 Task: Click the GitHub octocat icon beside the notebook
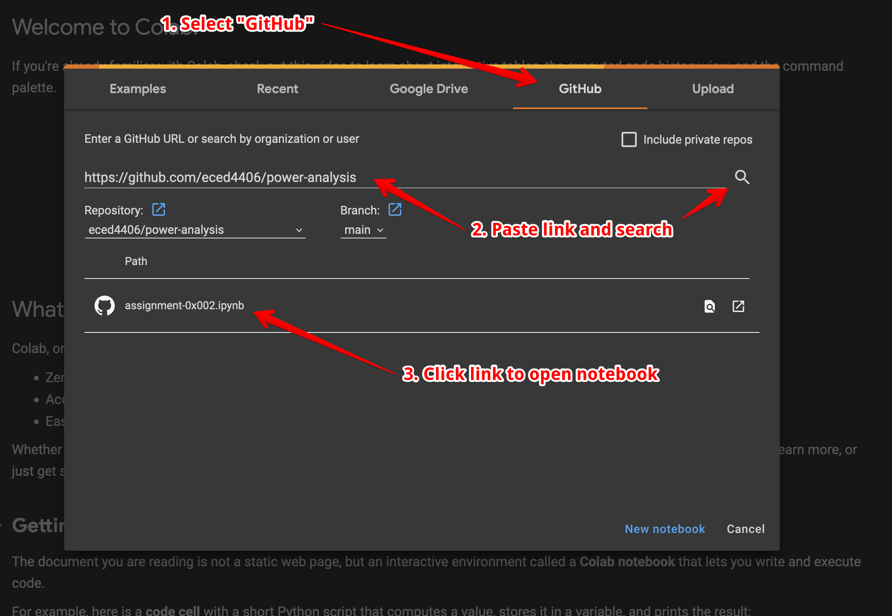pyautogui.click(x=104, y=305)
